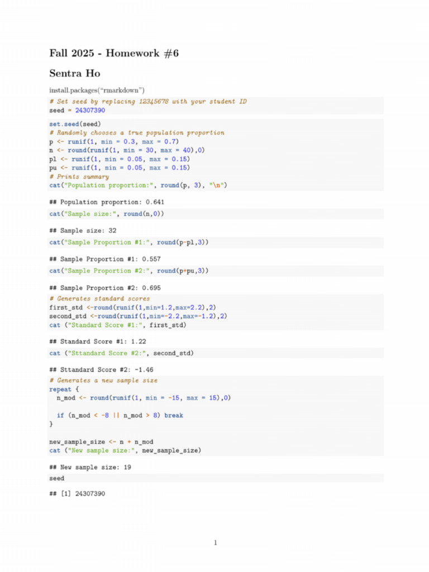Select the second_std assignment line
Screen dimensions: 429x572
click(139, 316)
